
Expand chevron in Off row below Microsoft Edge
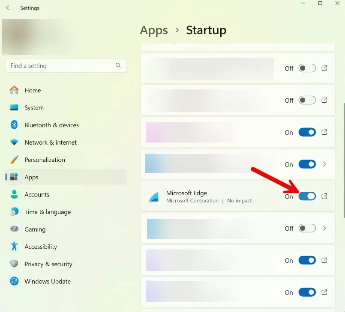coord(324,228)
